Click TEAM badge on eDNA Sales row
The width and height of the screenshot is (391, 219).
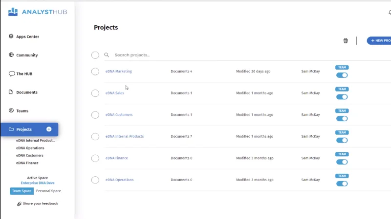click(x=342, y=89)
